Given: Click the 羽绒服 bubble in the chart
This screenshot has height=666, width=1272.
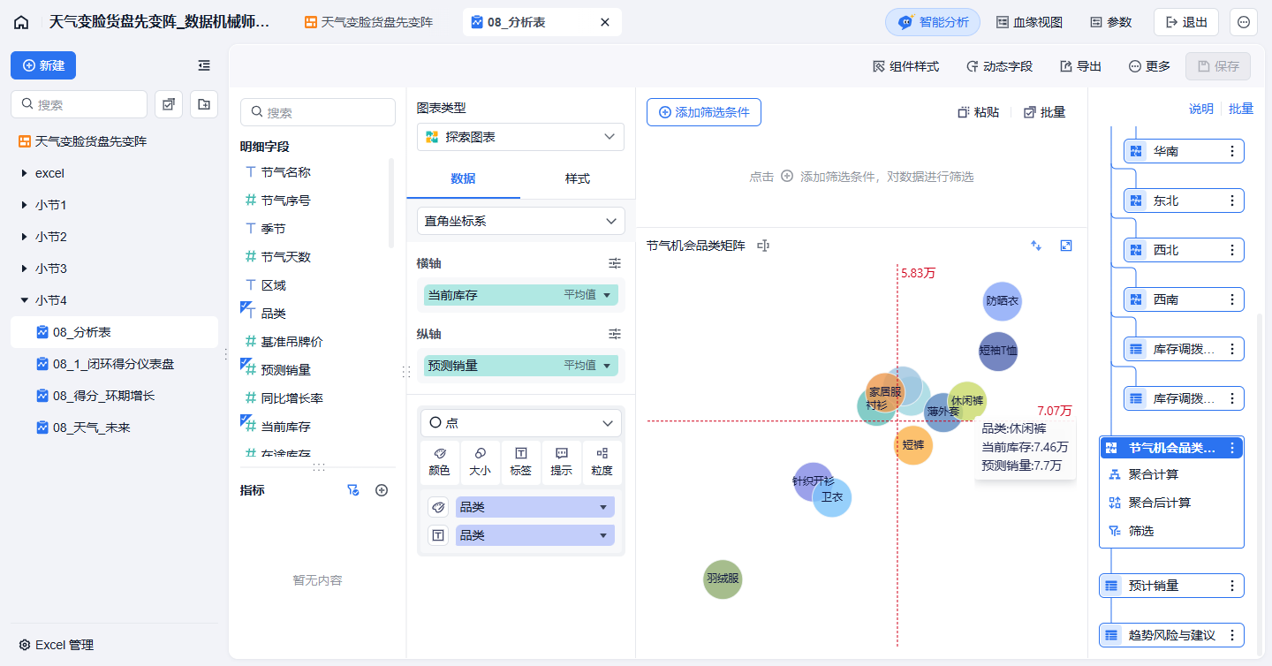Looking at the screenshot, I should tap(723, 579).
